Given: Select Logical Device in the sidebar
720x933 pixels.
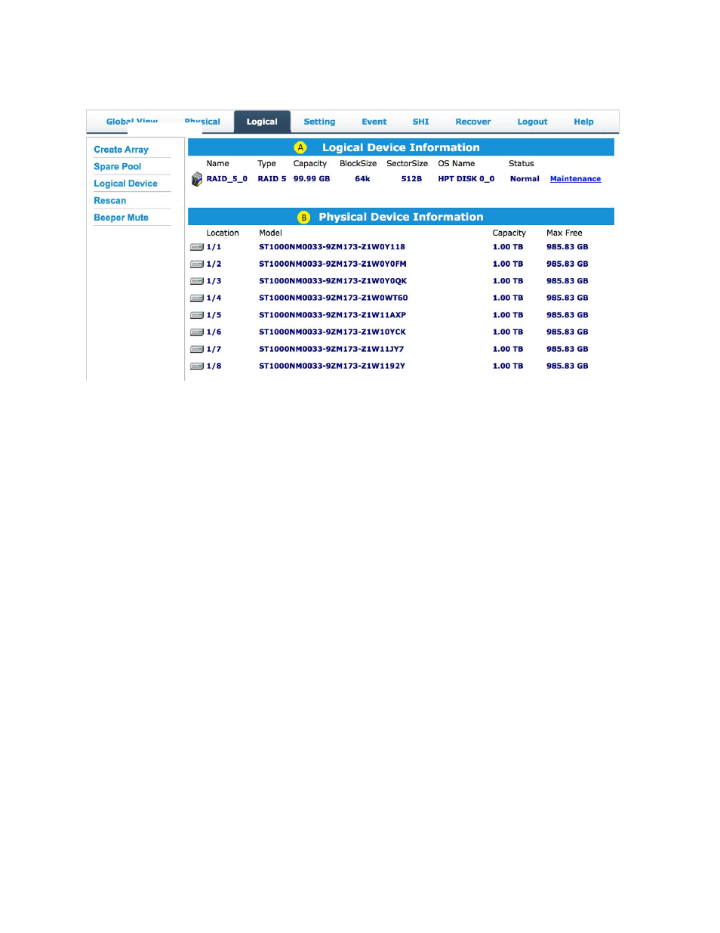Looking at the screenshot, I should 125,184.
